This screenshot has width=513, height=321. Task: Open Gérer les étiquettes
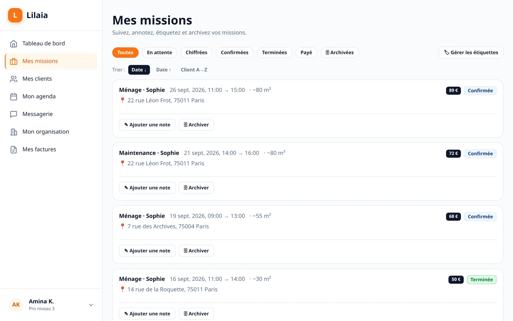click(471, 53)
